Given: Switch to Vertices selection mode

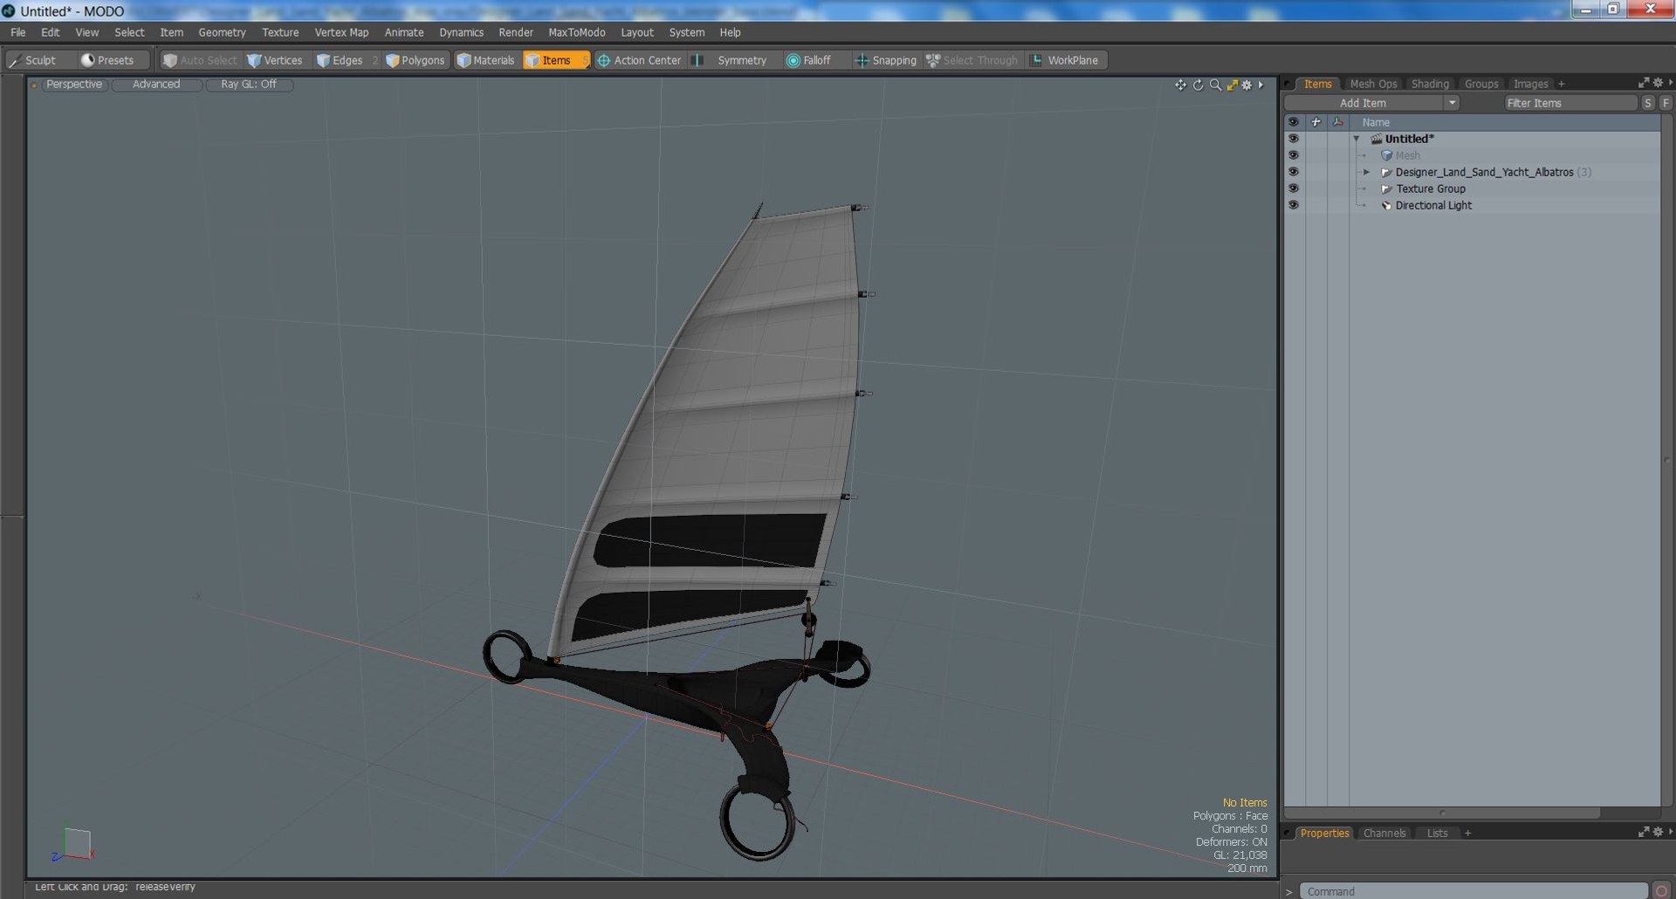Looking at the screenshot, I should (275, 60).
